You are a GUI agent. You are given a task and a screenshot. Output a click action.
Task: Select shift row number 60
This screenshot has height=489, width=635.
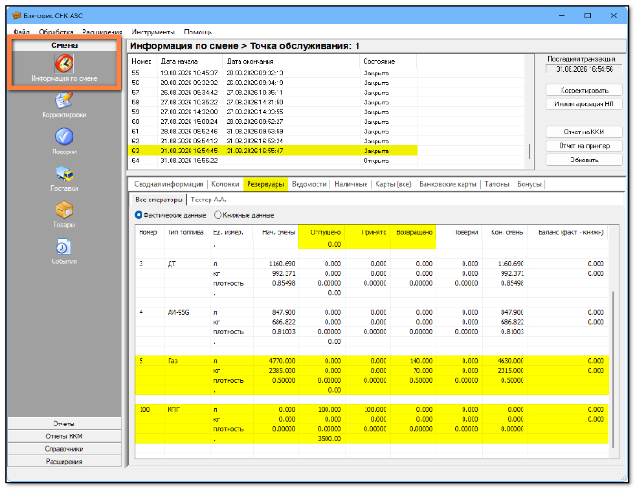click(272, 122)
